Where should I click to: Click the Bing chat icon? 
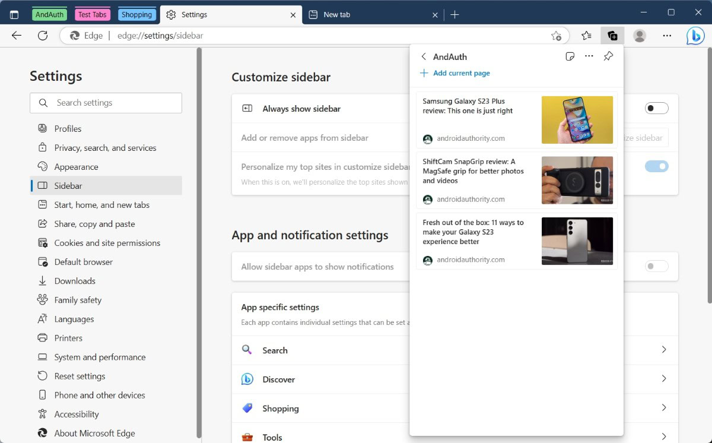click(x=695, y=36)
